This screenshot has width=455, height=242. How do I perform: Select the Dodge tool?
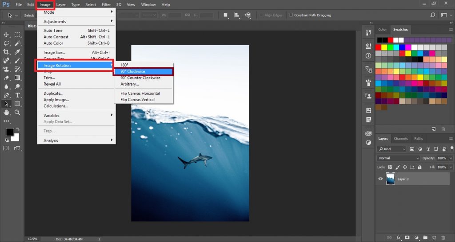(x=17, y=86)
